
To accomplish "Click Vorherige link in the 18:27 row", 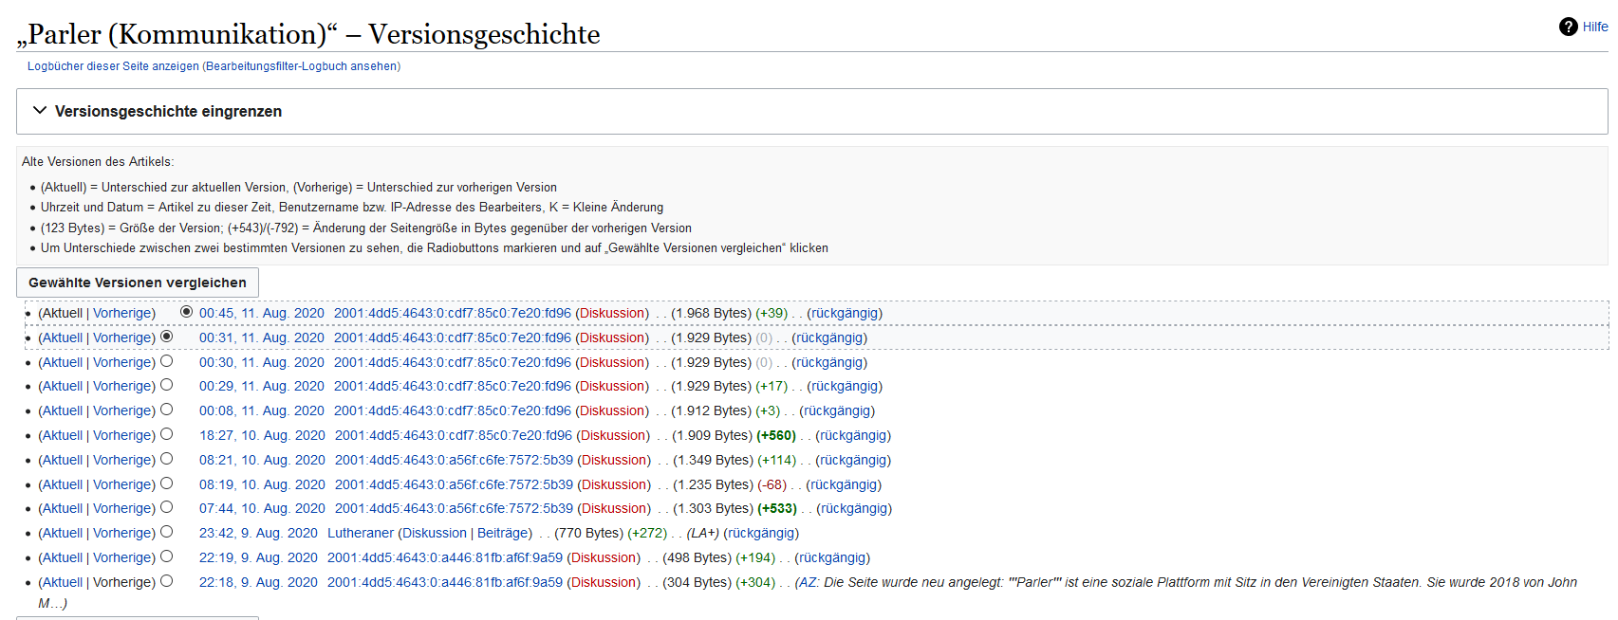I will pos(123,436).
